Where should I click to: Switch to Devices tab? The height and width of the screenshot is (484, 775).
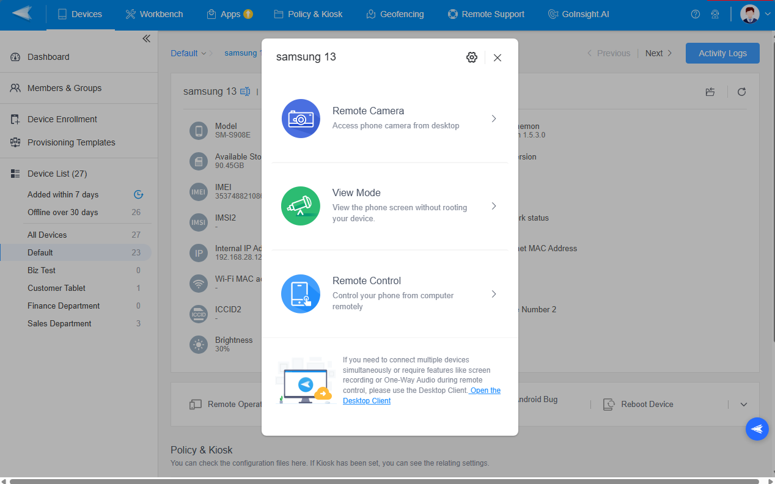pyautogui.click(x=80, y=14)
